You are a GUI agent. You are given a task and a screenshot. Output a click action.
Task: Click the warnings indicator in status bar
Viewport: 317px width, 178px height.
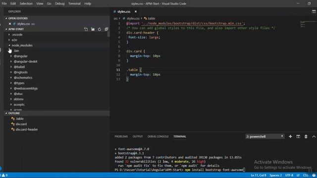[x=4, y=175]
